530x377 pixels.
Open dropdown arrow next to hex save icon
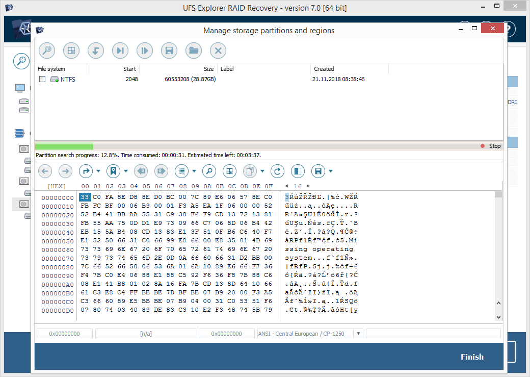click(x=331, y=171)
